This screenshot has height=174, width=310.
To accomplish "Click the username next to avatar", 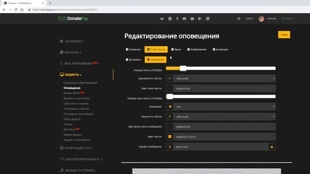I will (x=272, y=18).
